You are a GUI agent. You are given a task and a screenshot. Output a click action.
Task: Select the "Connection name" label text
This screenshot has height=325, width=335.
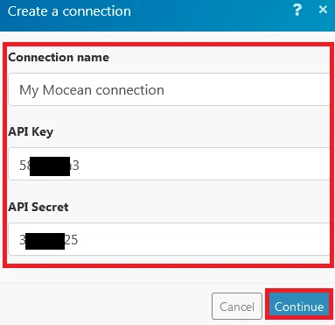[59, 57]
